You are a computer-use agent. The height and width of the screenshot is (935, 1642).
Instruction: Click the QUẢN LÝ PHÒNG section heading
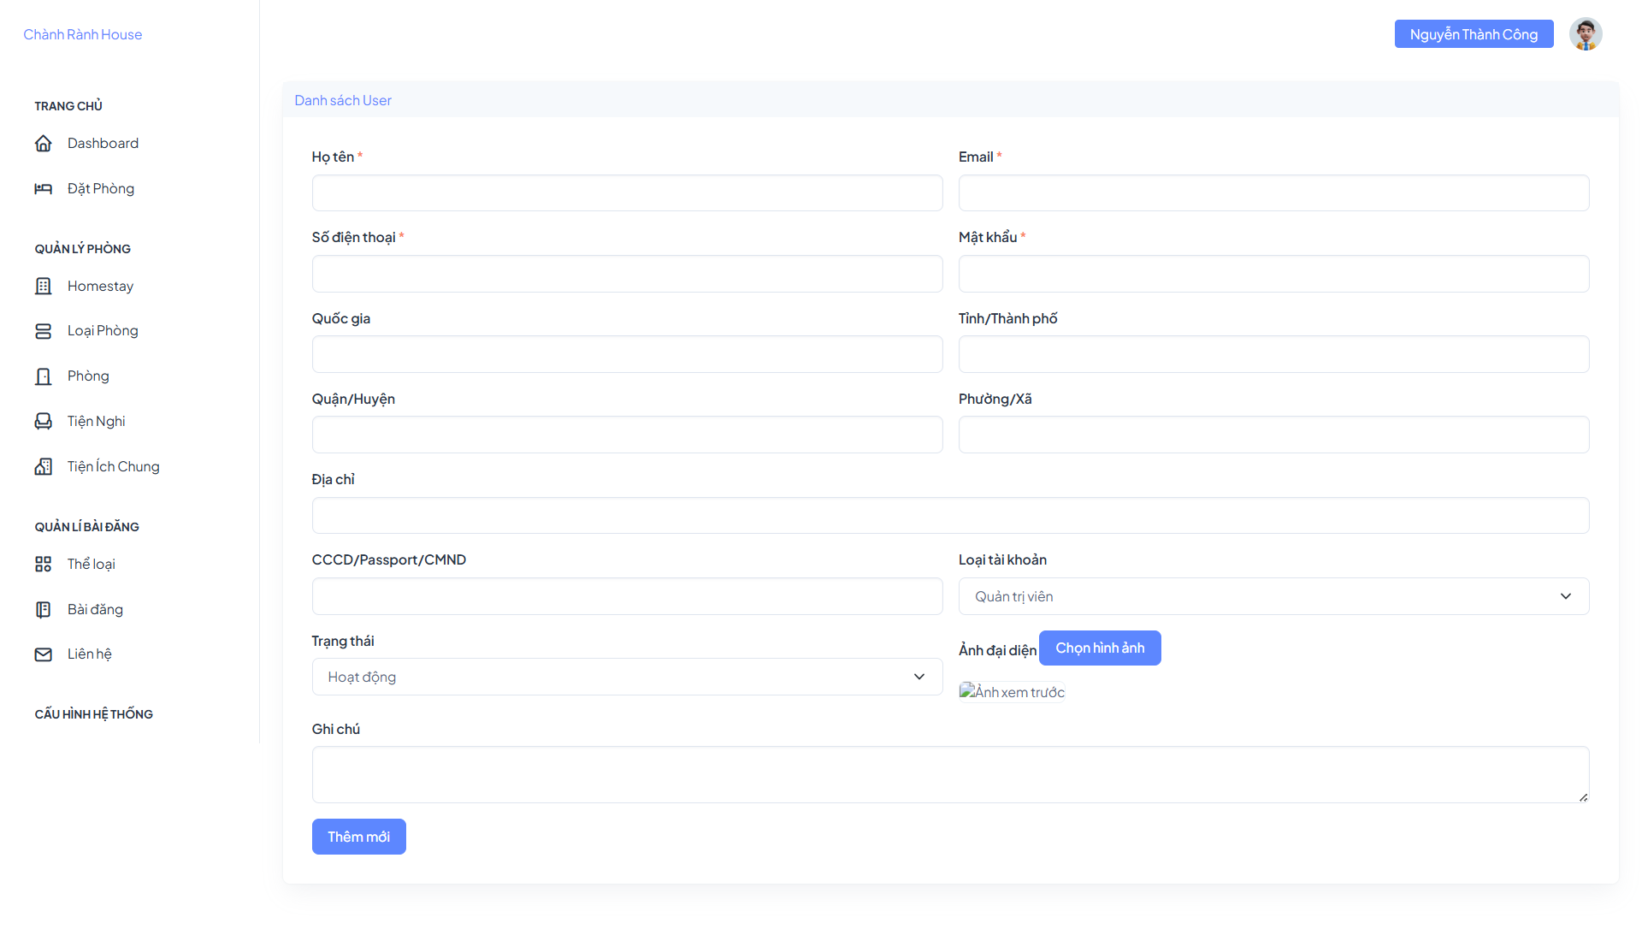(83, 249)
